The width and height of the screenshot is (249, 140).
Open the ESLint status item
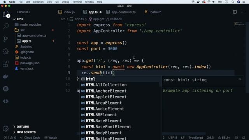point(224,138)
